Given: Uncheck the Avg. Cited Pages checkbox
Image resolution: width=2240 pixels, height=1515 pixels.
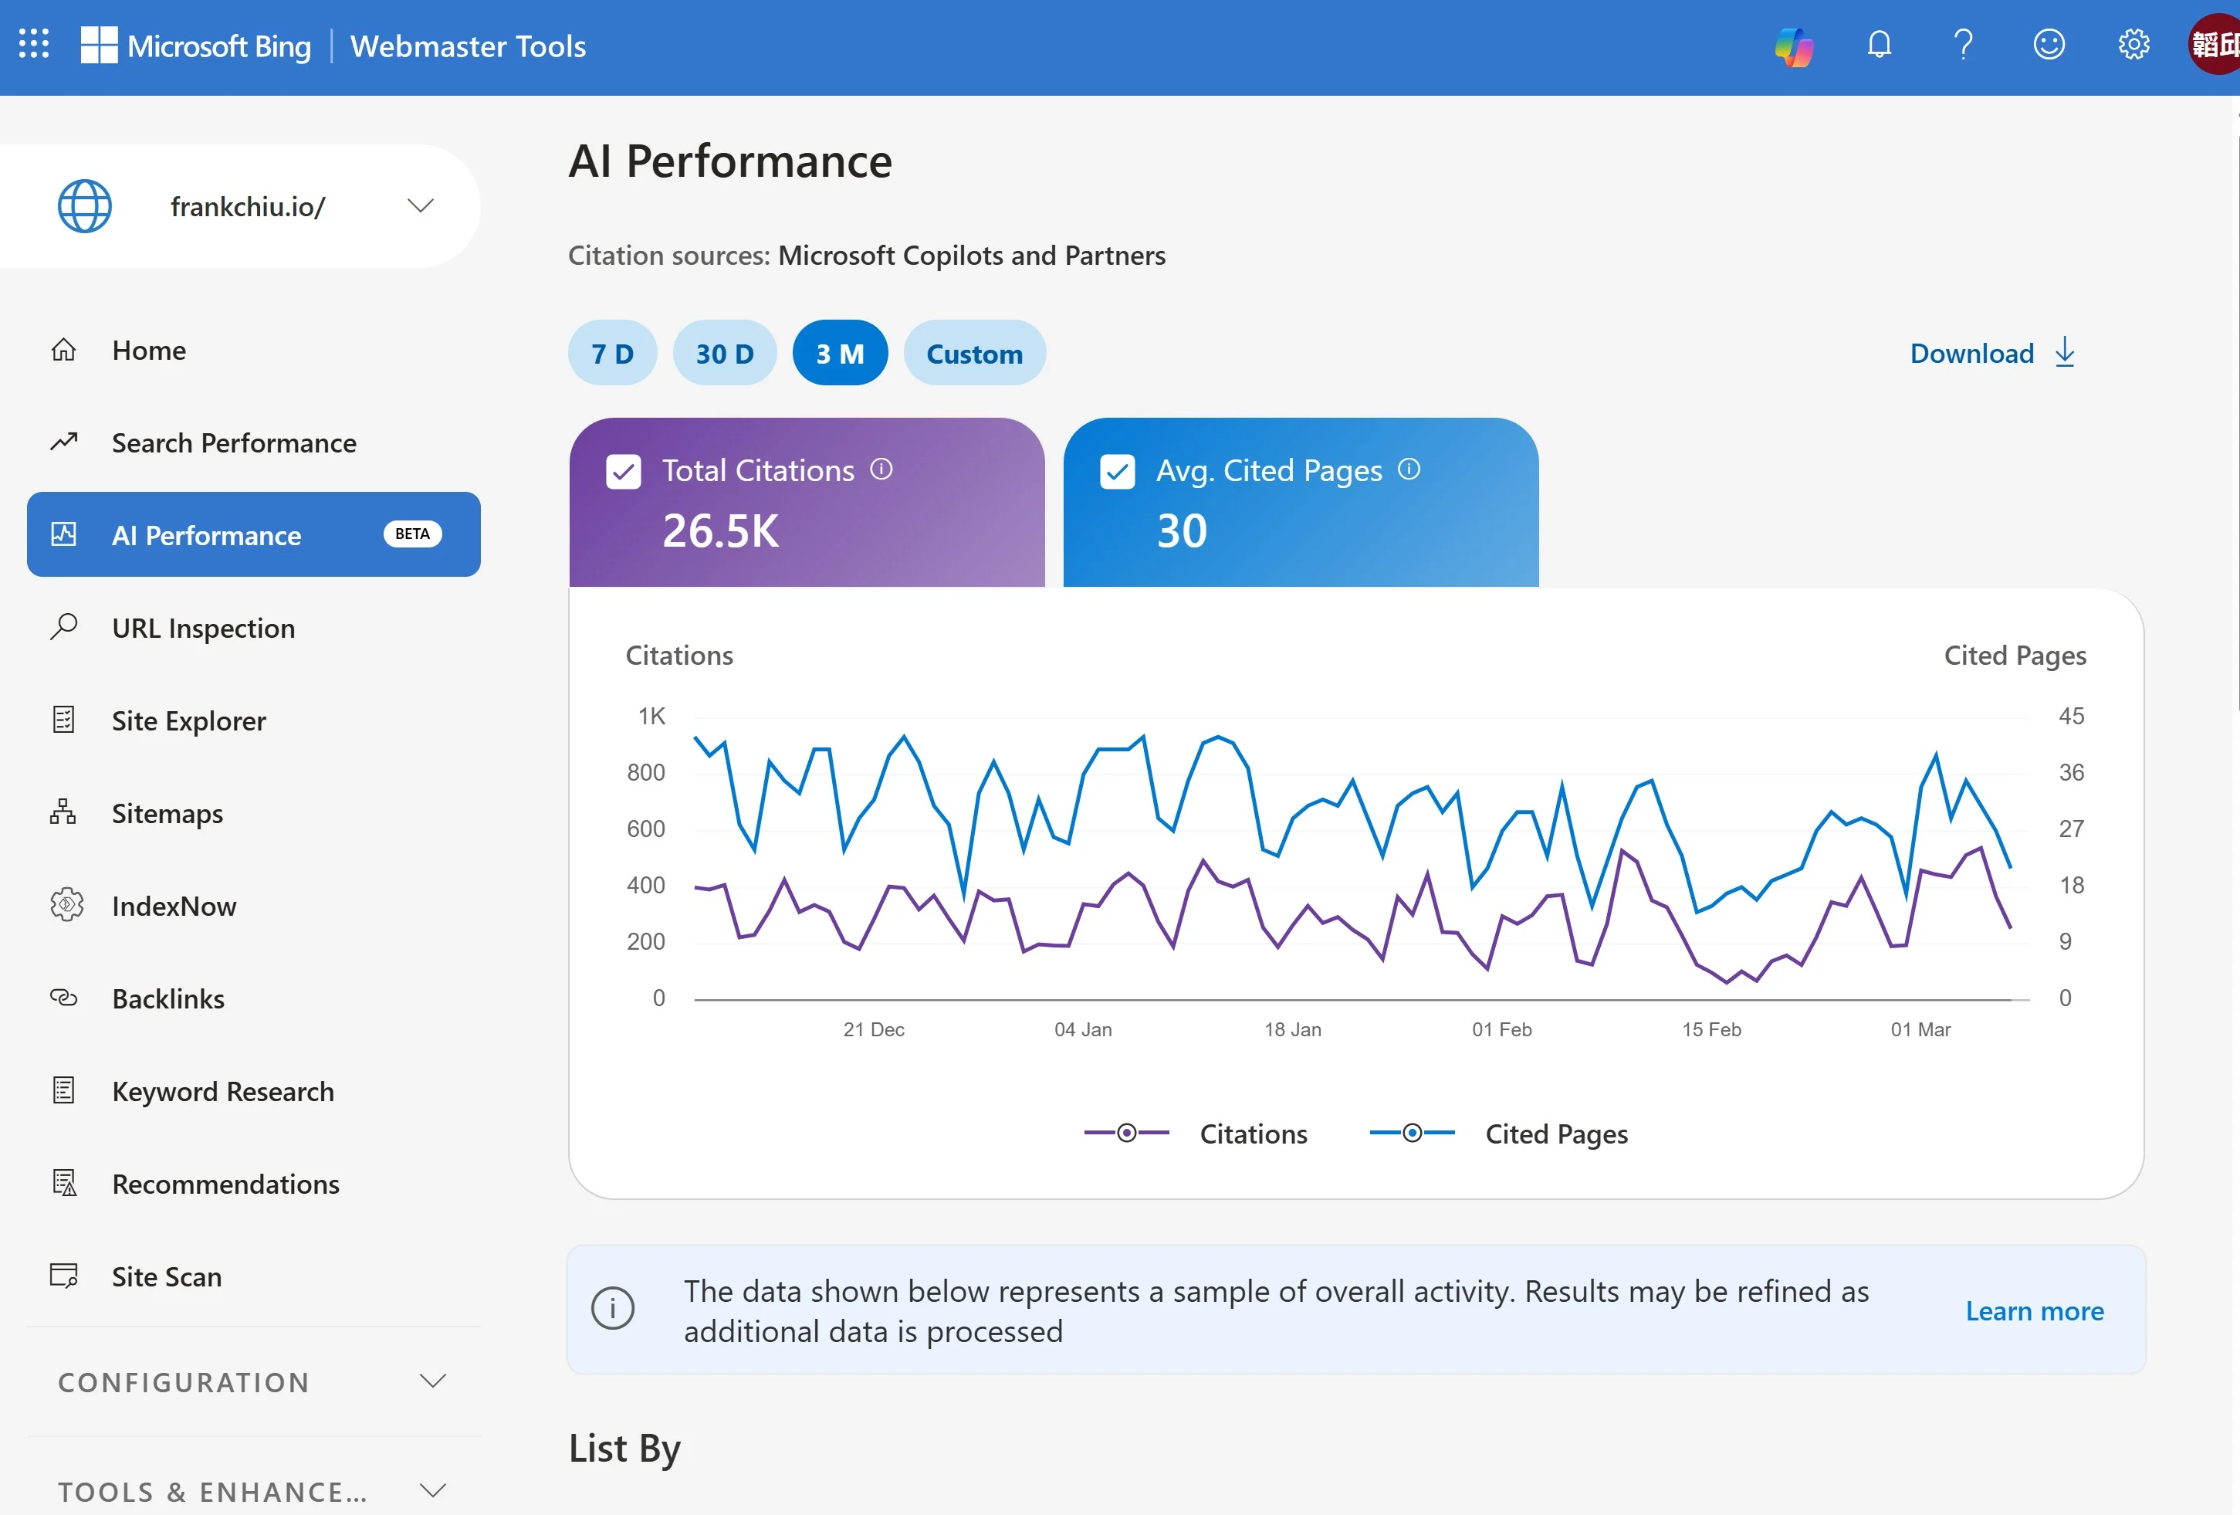Looking at the screenshot, I should point(1117,472).
